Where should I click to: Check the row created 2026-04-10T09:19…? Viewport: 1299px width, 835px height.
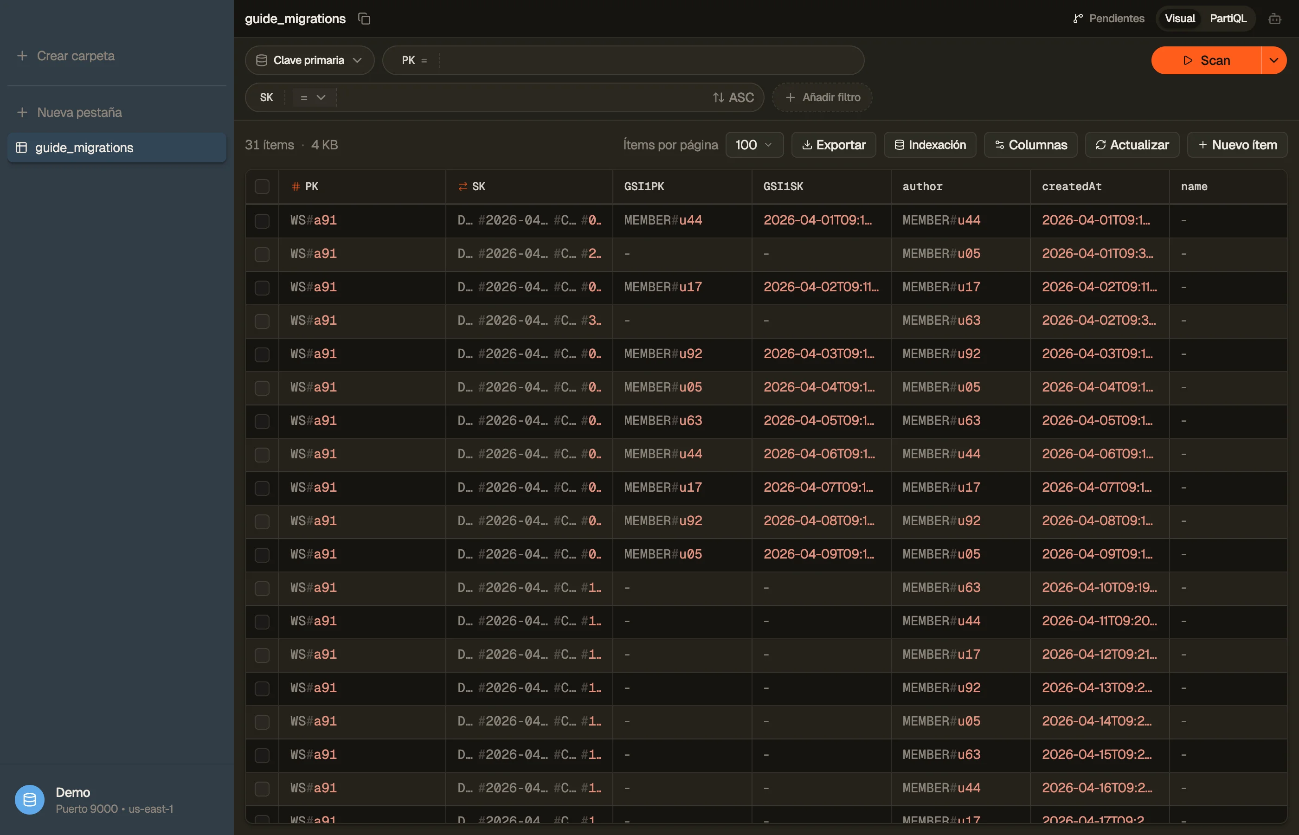[262, 588]
